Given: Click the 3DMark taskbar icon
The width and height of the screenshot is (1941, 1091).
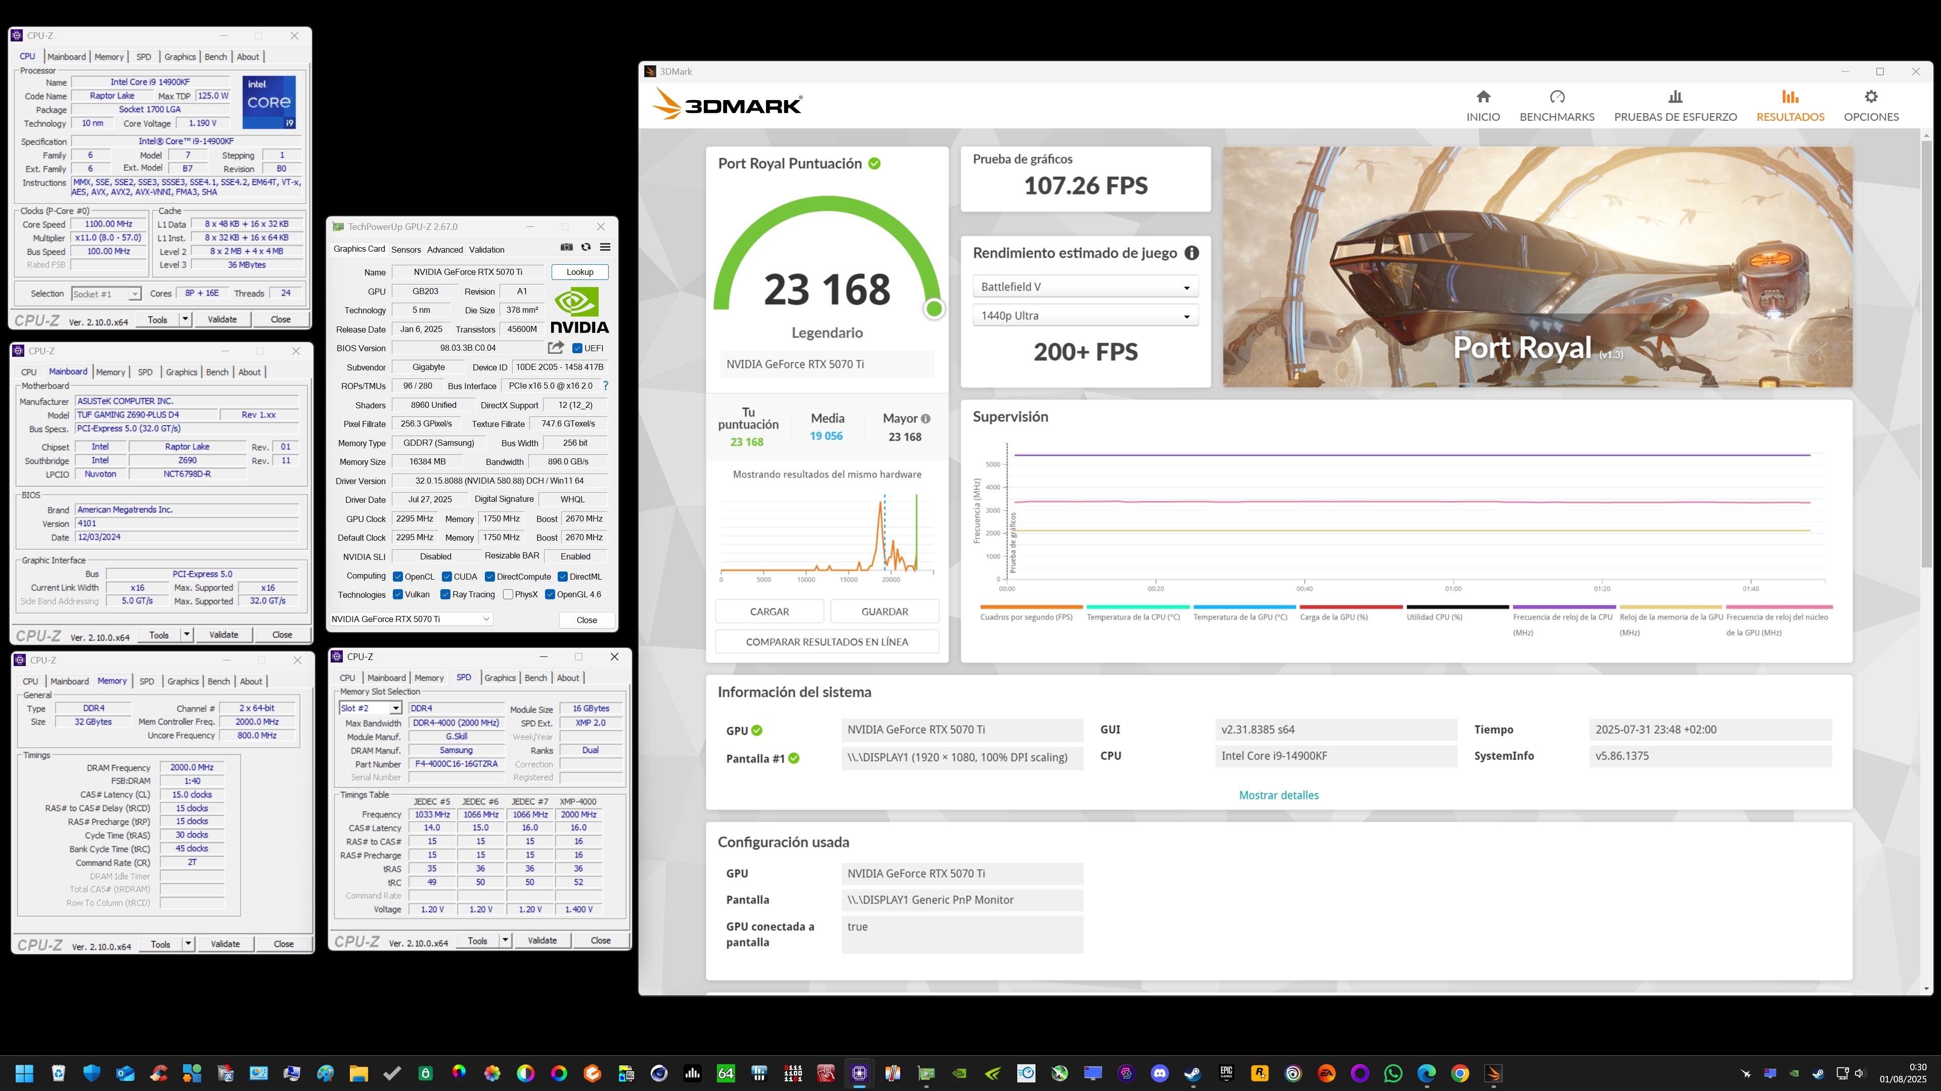Looking at the screenshot, I should pos(1493,1073).
